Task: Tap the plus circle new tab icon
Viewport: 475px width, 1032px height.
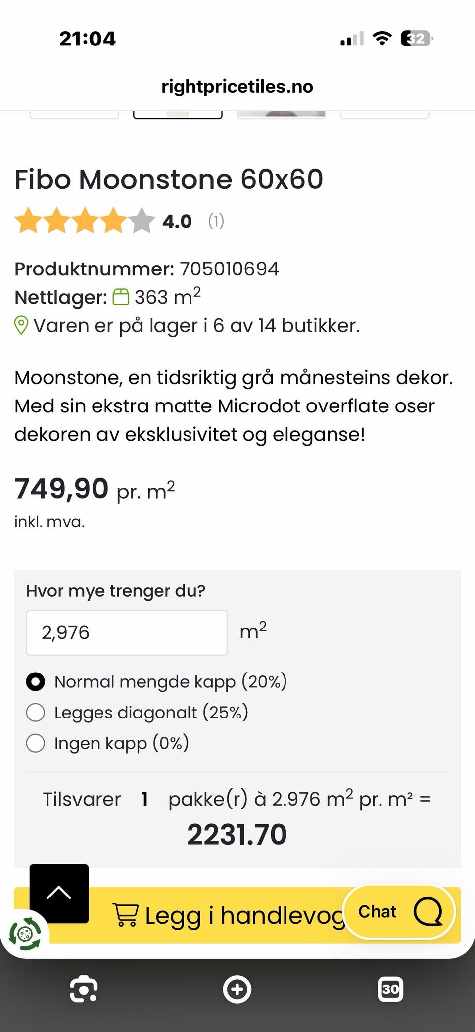Action: click(x=237, y=989)
